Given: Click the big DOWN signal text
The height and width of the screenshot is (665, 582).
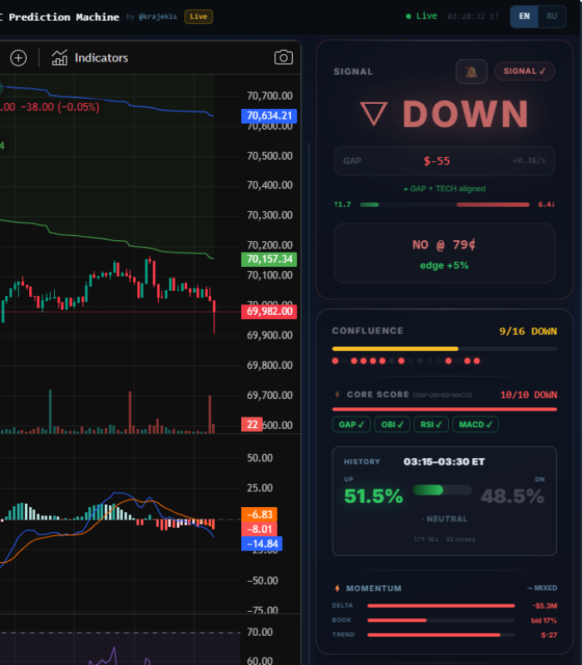Looking at the screenshot, I should [x=466, y=114].
